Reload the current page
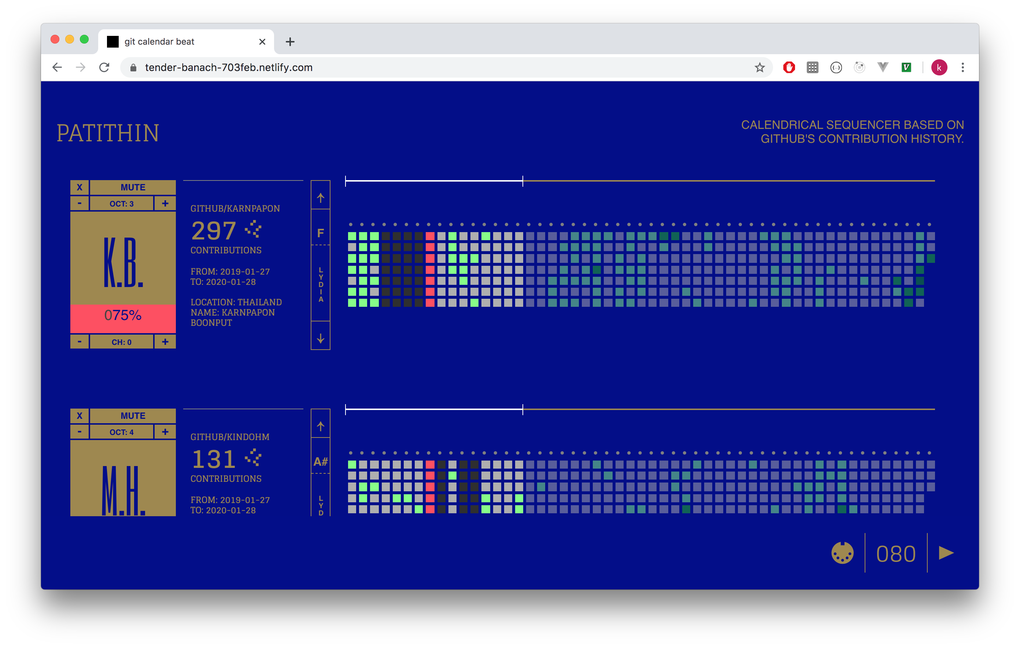1020x648 pixels. (104, 67)
